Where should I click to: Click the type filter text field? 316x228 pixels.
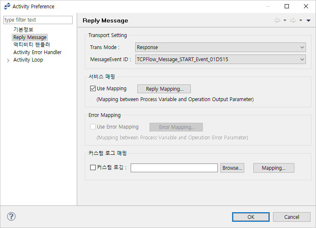(38, 20)
